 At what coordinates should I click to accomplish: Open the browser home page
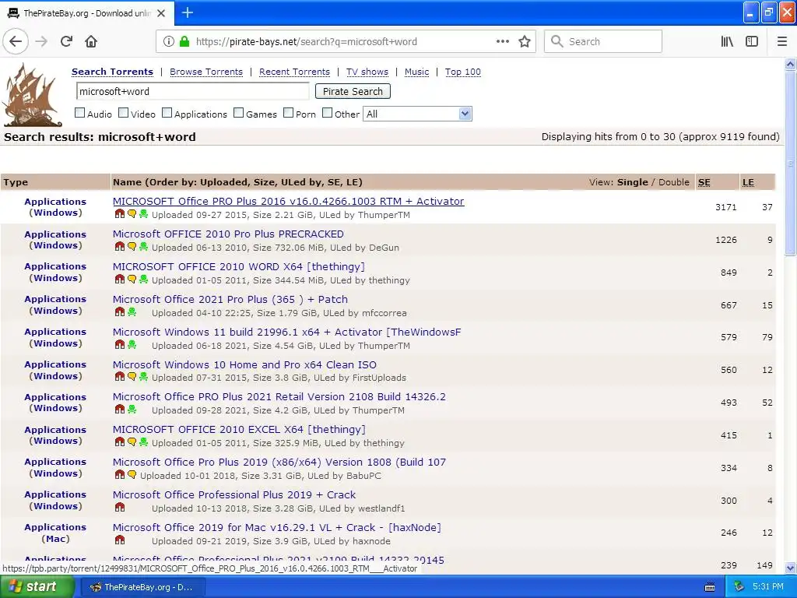click(x=91, y=41)
